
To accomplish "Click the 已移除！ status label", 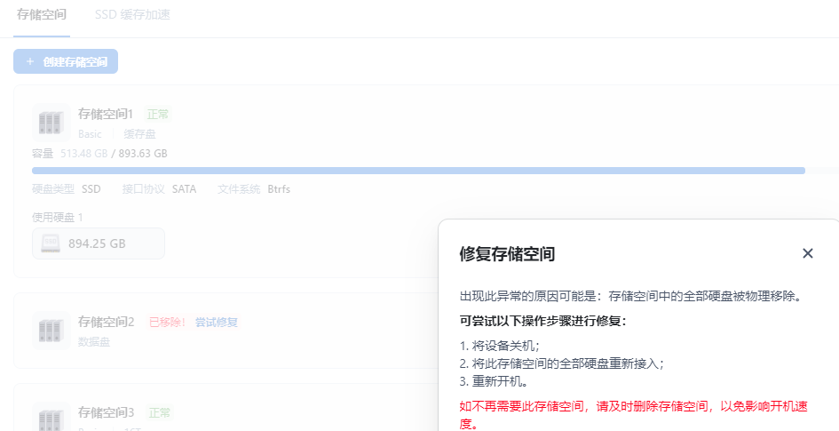I will click(168, 323).
